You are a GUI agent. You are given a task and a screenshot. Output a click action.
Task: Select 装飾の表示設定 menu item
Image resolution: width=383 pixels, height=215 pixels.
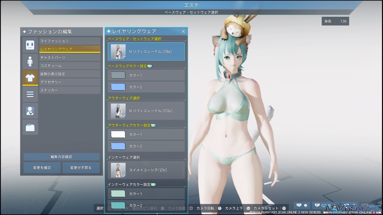pos(70,74)
